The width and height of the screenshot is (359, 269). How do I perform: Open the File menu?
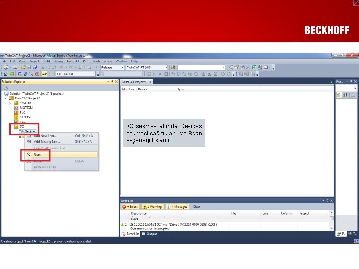(4, 61)
